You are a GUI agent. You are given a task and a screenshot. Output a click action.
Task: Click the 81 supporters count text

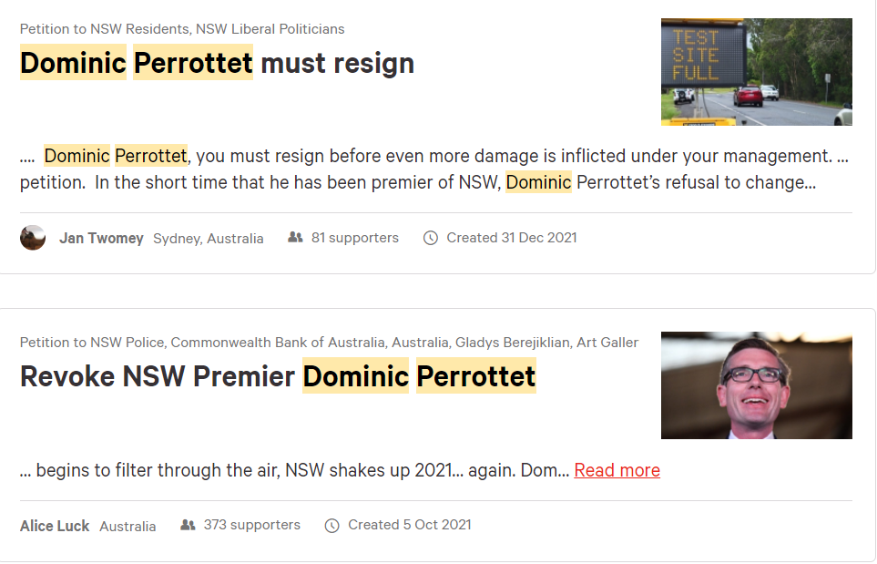(x=354, y=238)
